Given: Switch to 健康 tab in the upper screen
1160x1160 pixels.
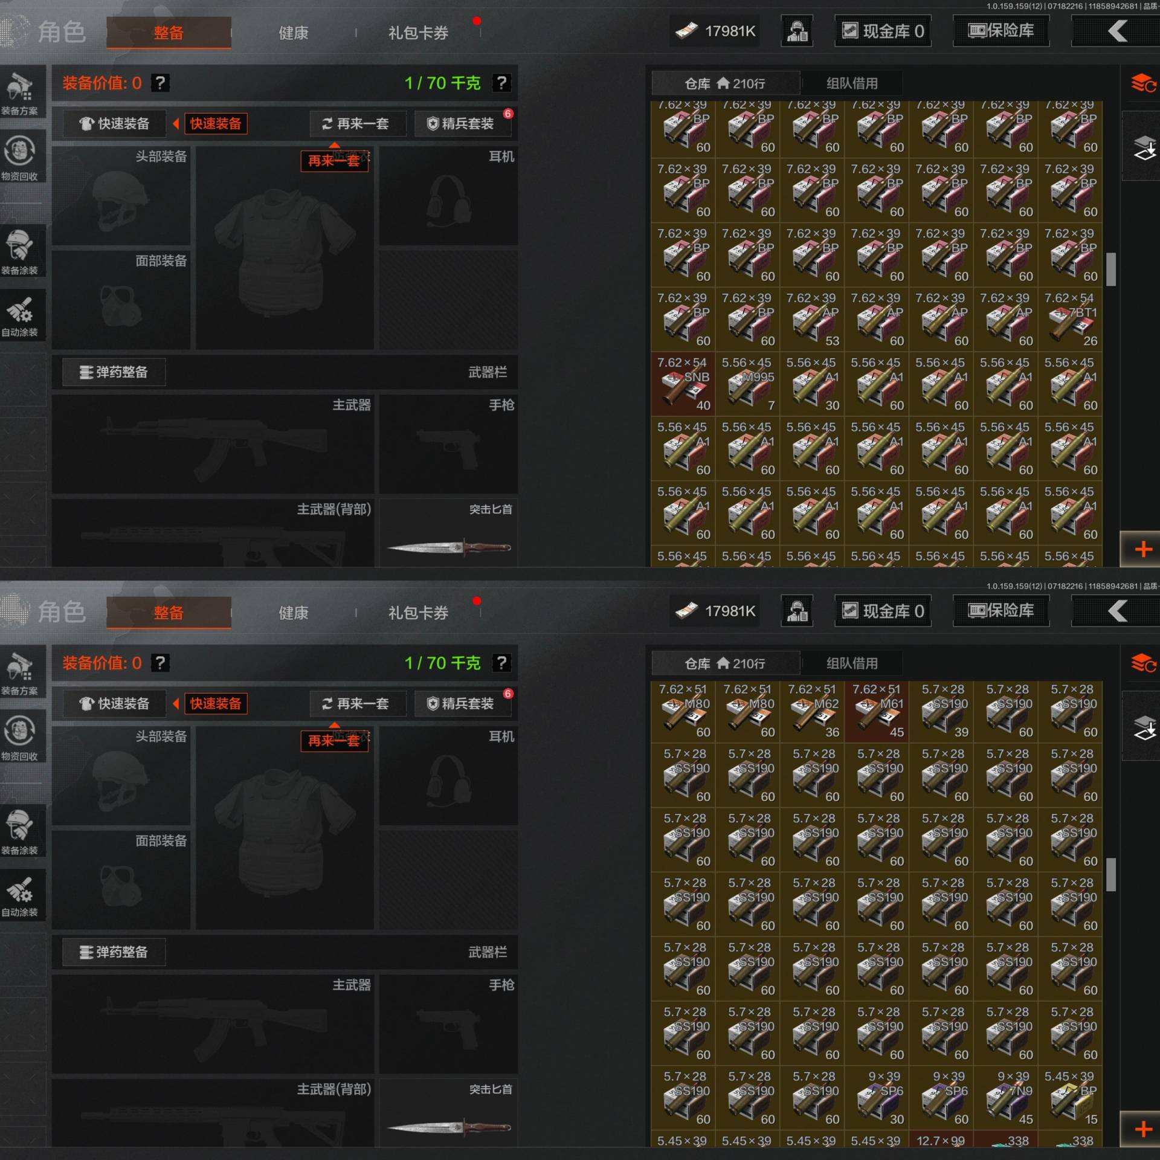Looking at the screenshot, I should 294,33.
